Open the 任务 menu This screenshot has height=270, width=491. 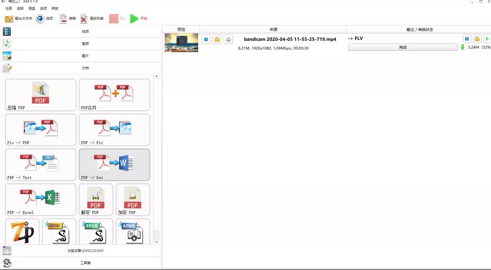tap(9, 9)
